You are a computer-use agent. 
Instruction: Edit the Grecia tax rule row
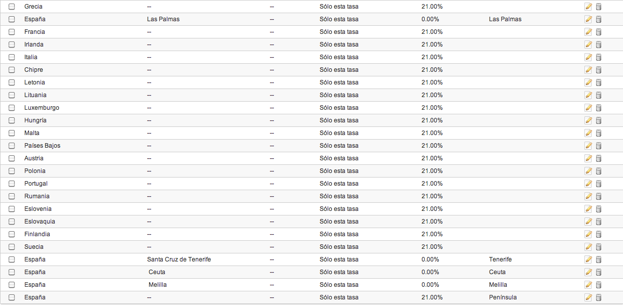coord(589,7)
